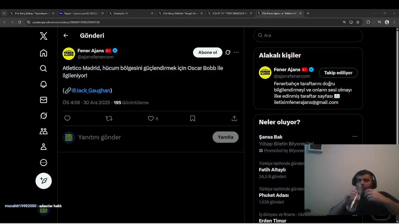This screenshot has width=399, height=224.
Task: Open Communities people icon
Action: [44, 131]
